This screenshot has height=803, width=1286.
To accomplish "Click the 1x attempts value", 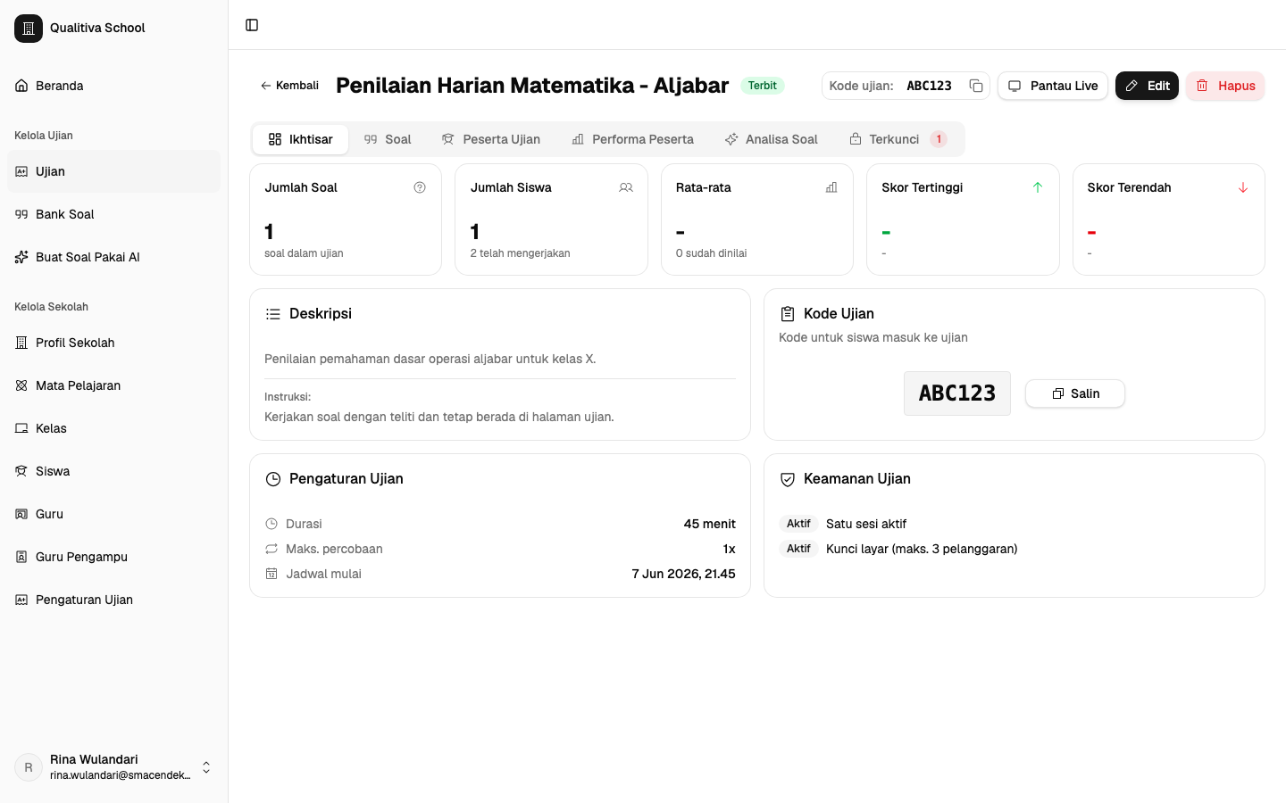I will pos(730,549).
